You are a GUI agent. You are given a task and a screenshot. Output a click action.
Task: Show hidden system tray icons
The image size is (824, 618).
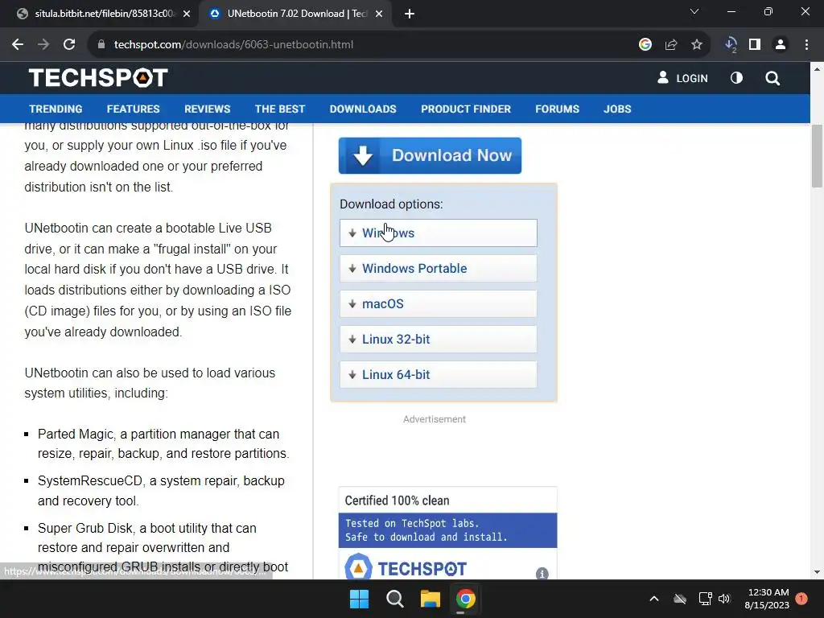click(654, 599)
